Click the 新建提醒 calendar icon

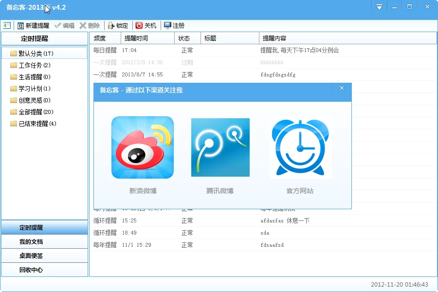click(x=20, y=26)
